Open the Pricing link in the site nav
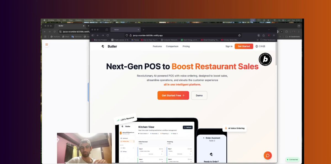331x164 pixels. [x=186, y=46]
